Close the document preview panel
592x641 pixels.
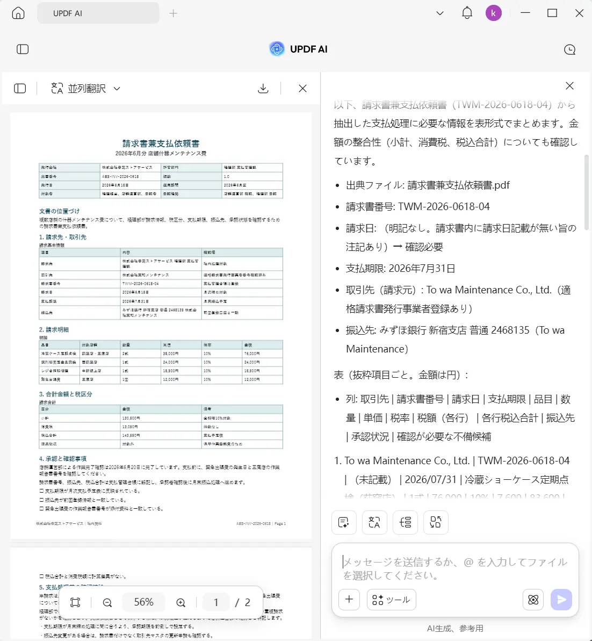click(x=302, y=88)
